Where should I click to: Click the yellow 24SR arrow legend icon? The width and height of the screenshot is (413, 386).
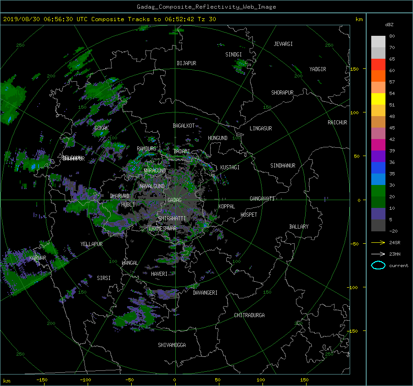[x=378, y=242]
